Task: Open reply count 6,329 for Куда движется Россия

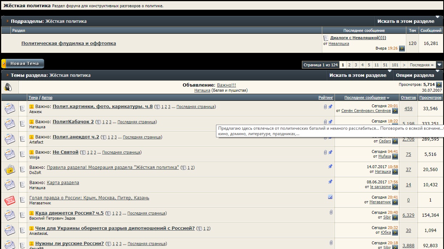Action: (x=408, y=215)
